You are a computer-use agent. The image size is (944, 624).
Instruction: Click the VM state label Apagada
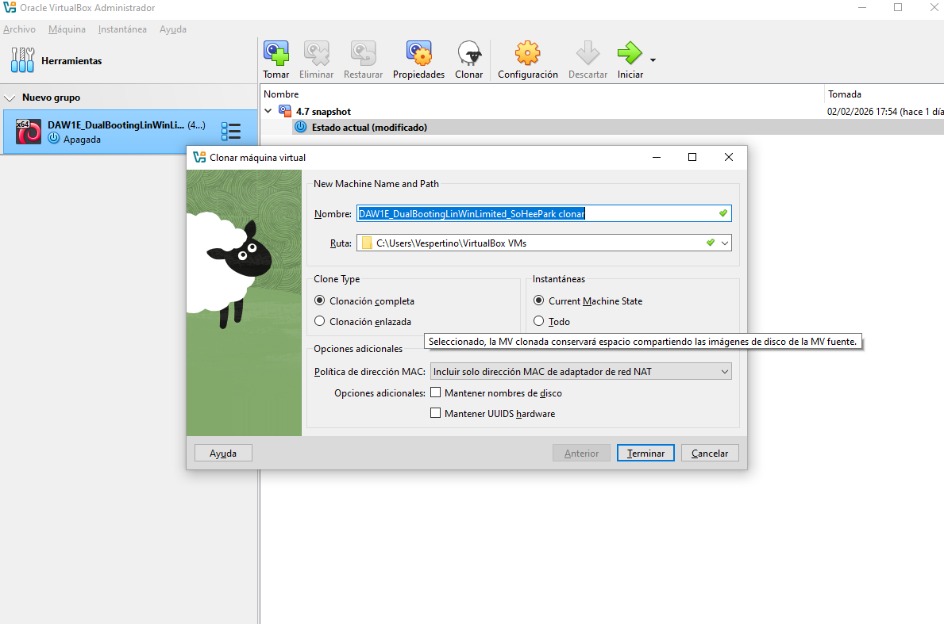tap(82, 140)
